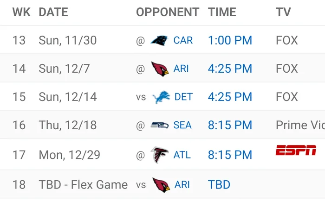Viewport: 325px width, 214px height.
Task: Open the ATL team link
Action: pos(182,155)
